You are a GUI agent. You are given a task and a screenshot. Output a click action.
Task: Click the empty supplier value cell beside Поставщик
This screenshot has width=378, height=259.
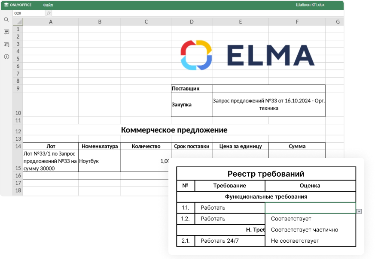[268, 88]
